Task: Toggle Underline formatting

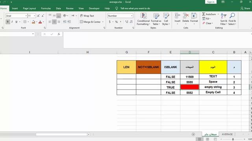Action: tap(16, 22)
